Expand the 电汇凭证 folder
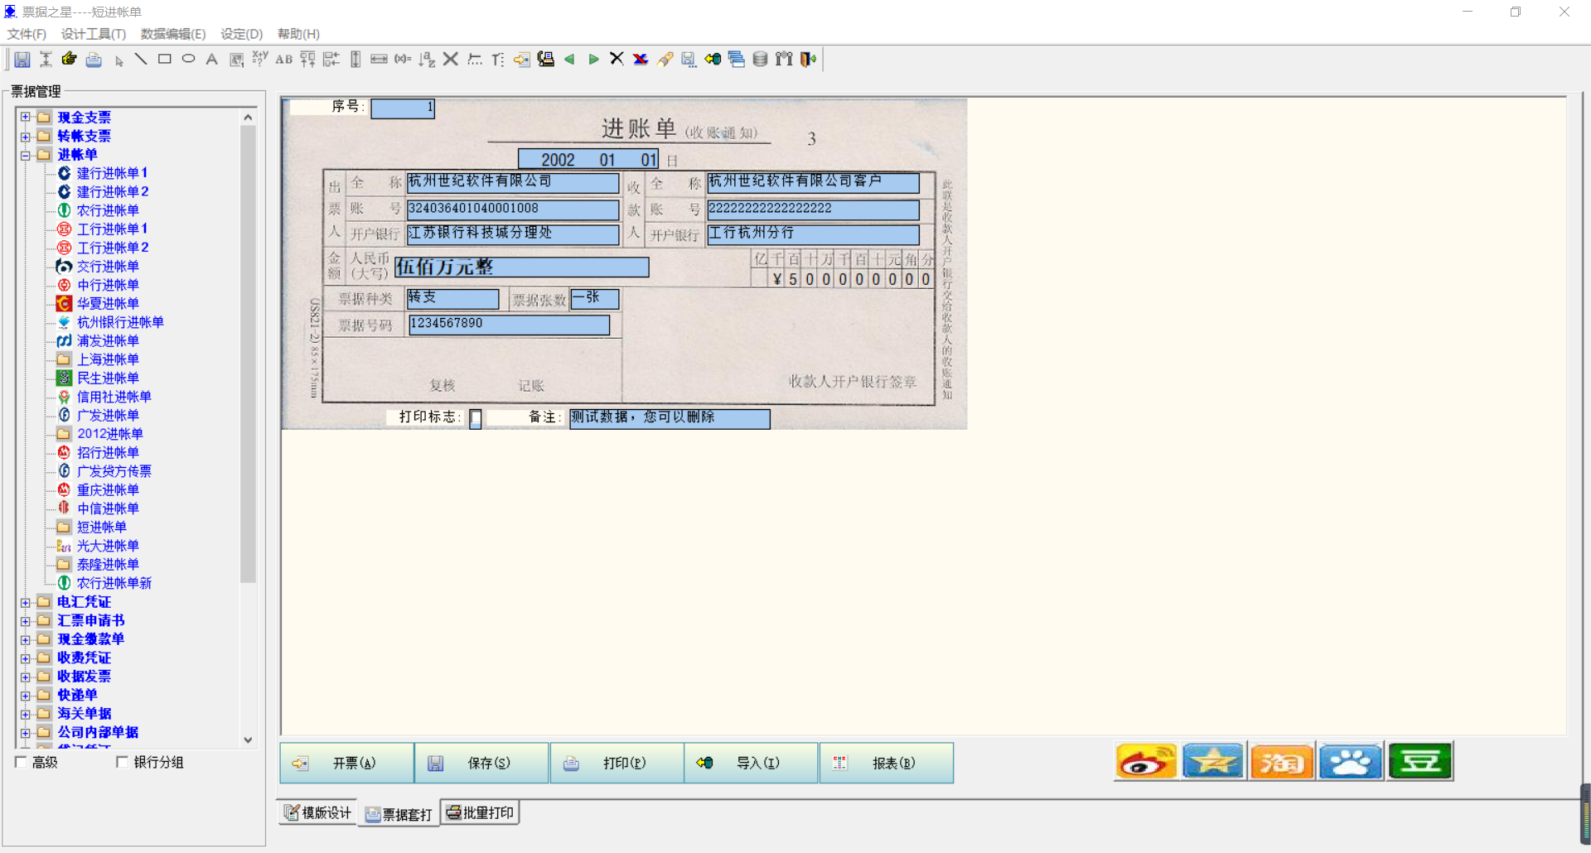Image resolution: width=1591 pixels, height=853 pixels. pyautogui.click(x=25, y=602)
